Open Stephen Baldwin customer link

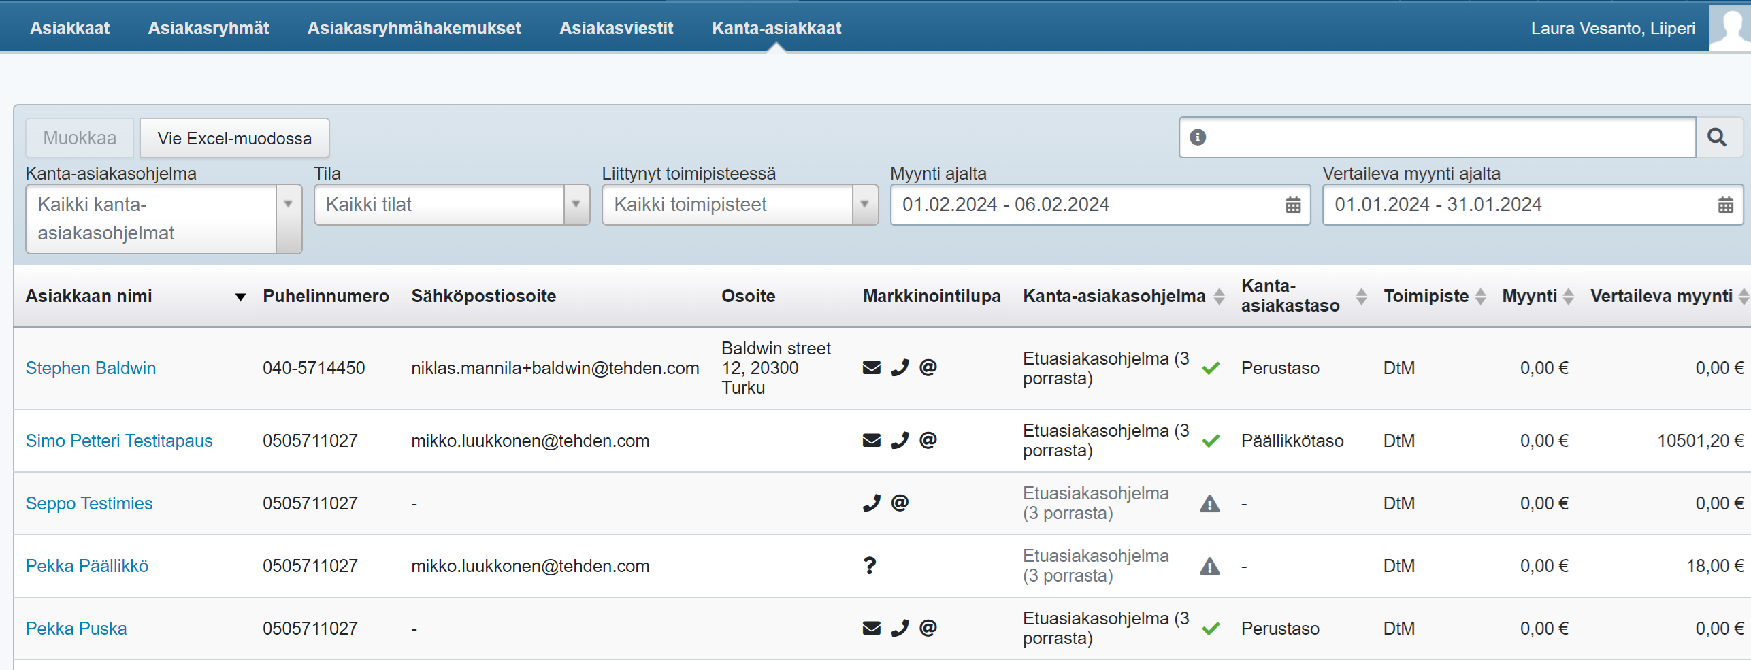point(91,368)
